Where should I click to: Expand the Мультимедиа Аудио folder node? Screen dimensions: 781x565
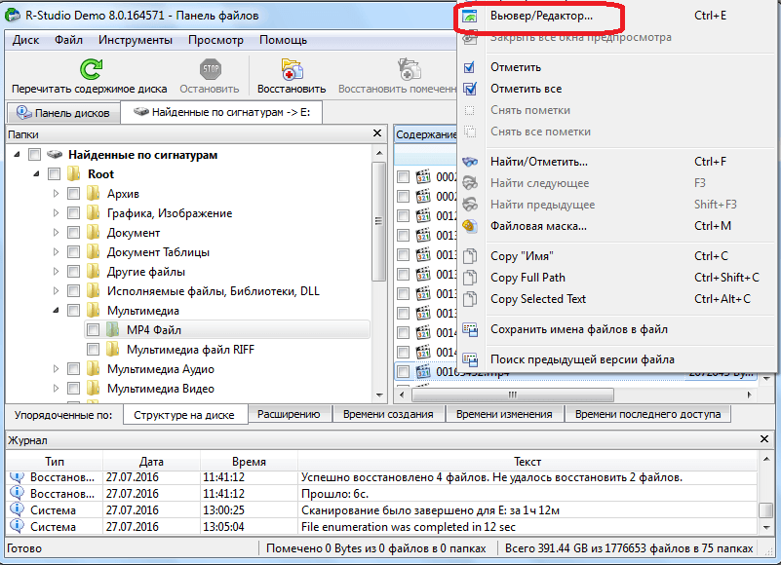[57, 369]
